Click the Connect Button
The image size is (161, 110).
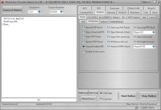[x=12, y=10]
